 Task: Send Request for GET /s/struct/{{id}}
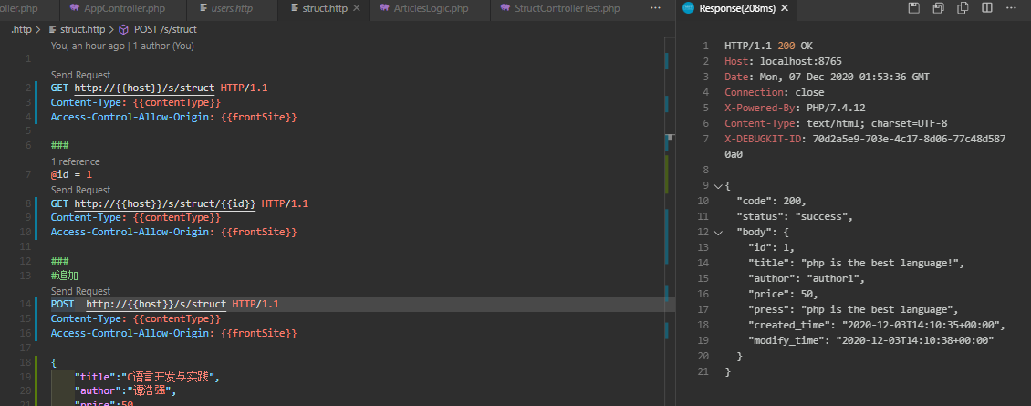tap(80, 190)
